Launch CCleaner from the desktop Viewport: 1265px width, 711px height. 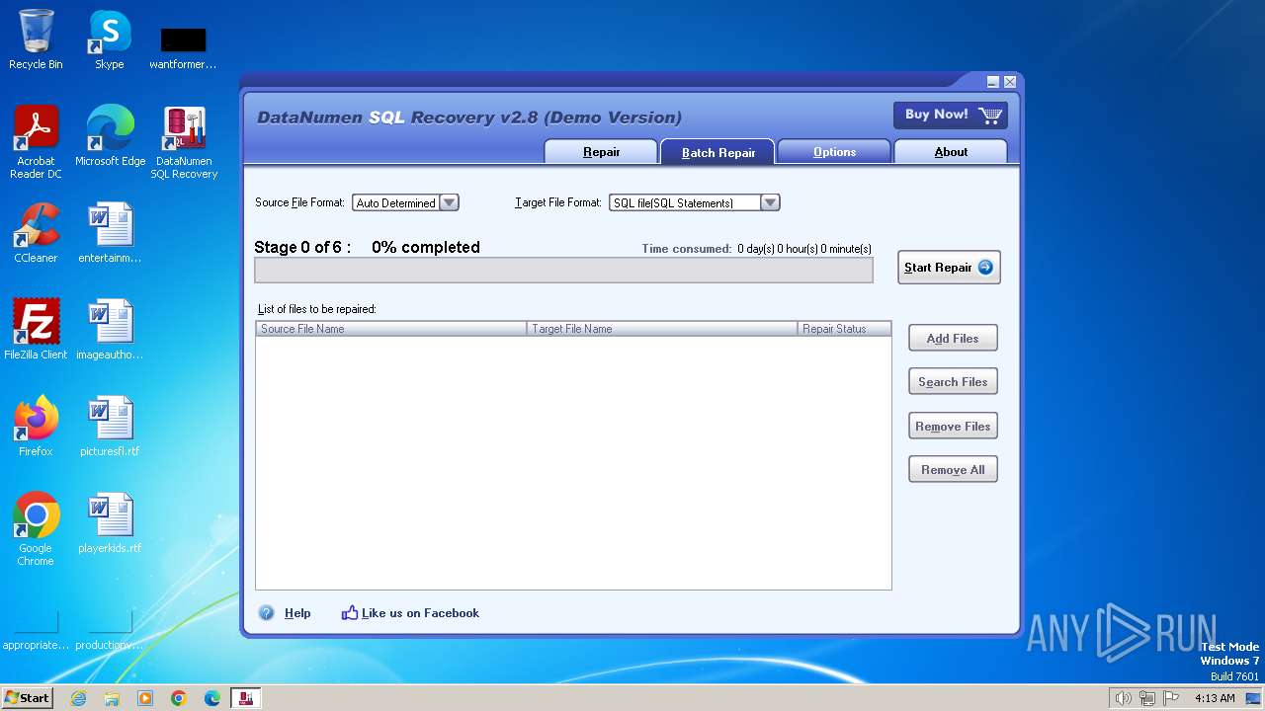tap(36, 233)
